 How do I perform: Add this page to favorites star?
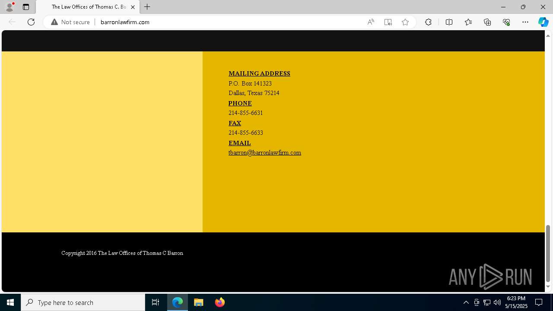point(405,22)
